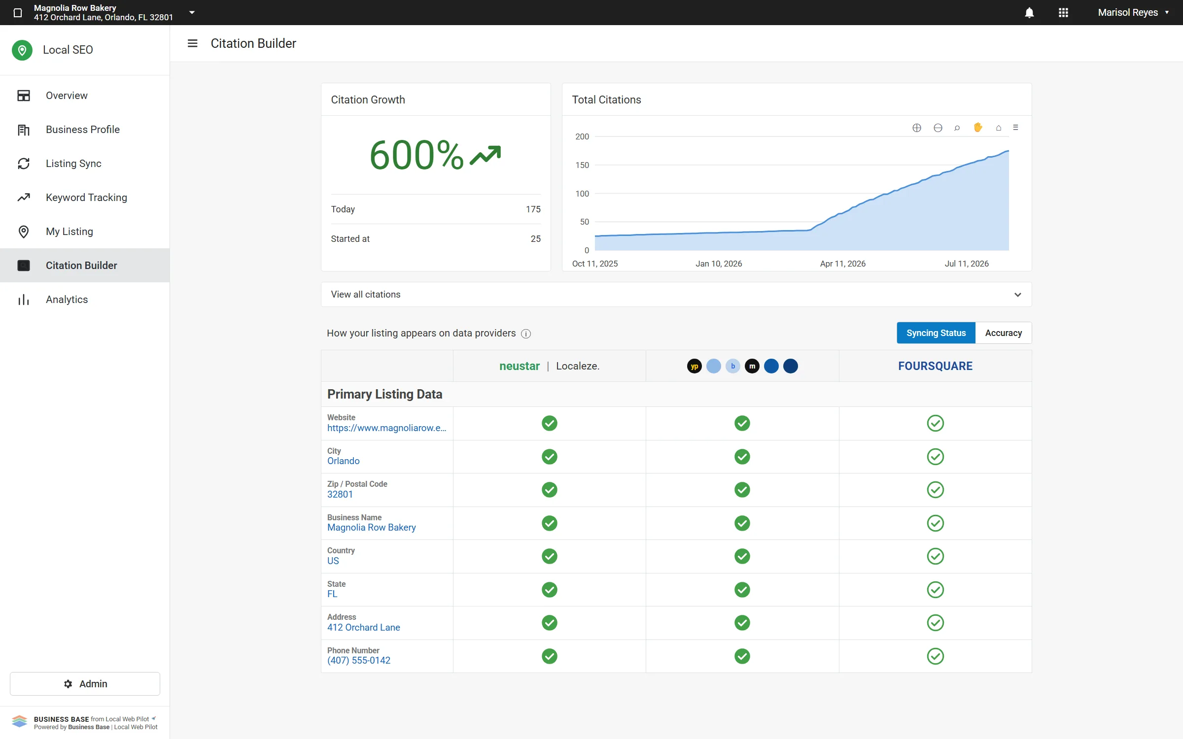The width and height of the screenshot is (1183, 739).
Task: Click the yellow pages yp provider icon
Action: tap(695, 366)
